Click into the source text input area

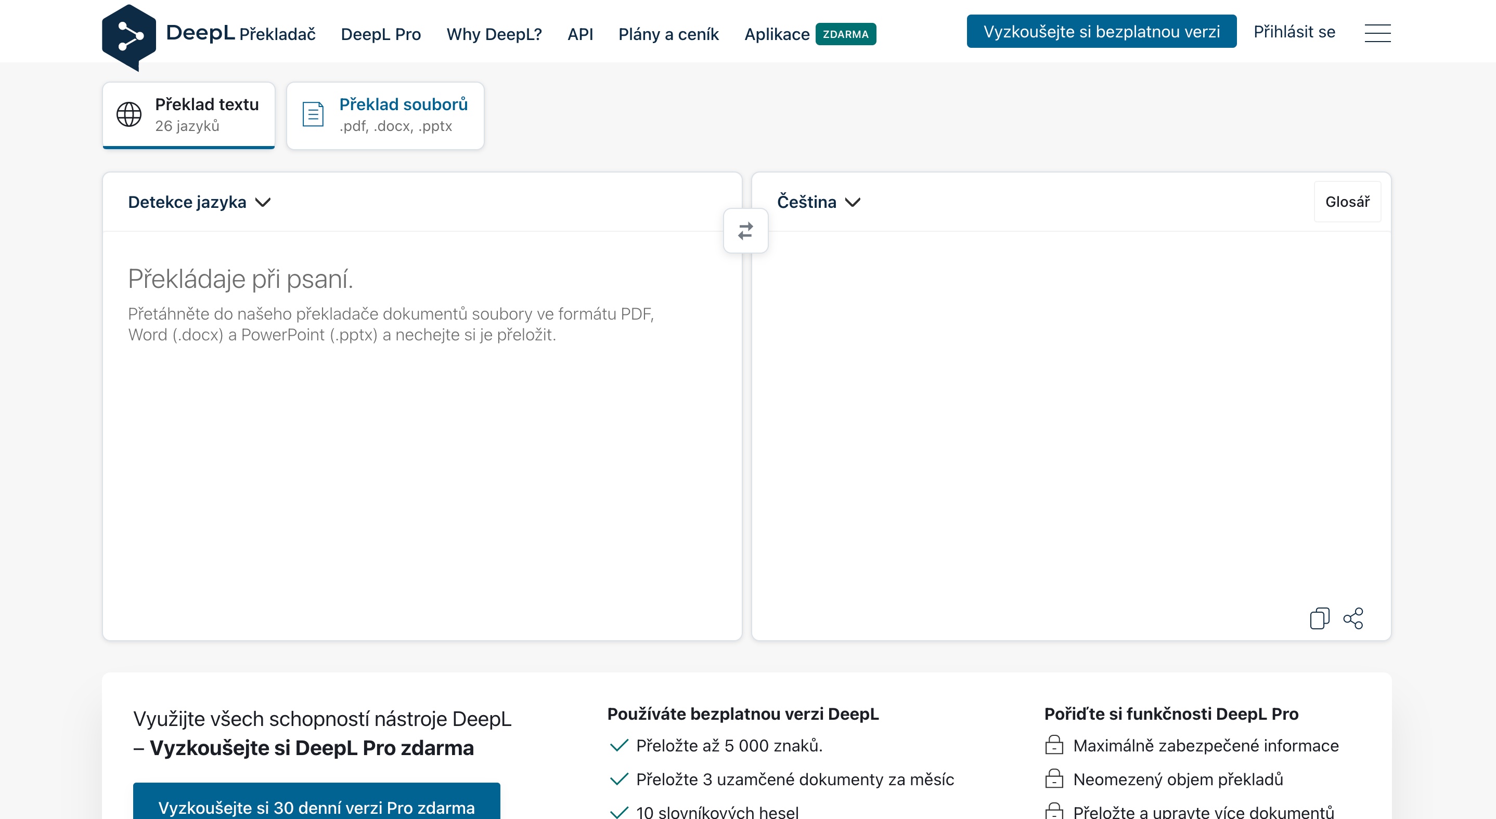click(x=422, y=435)
